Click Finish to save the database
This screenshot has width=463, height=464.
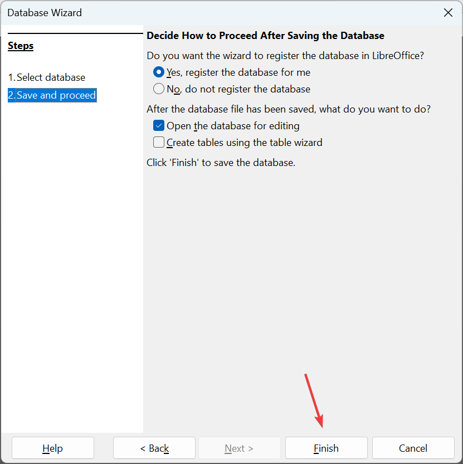[326, 448]
